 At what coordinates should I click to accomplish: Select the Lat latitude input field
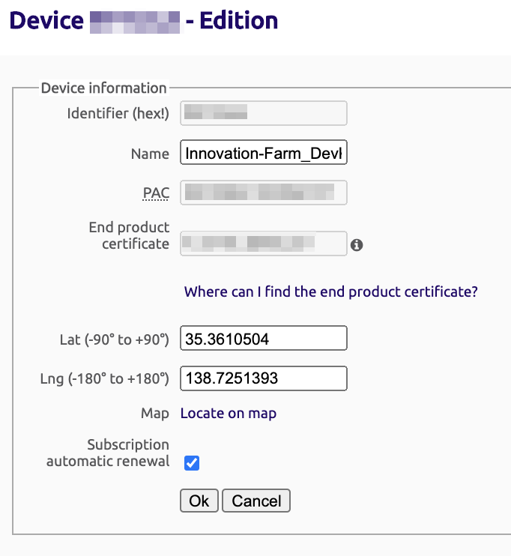tap(264, 338)
